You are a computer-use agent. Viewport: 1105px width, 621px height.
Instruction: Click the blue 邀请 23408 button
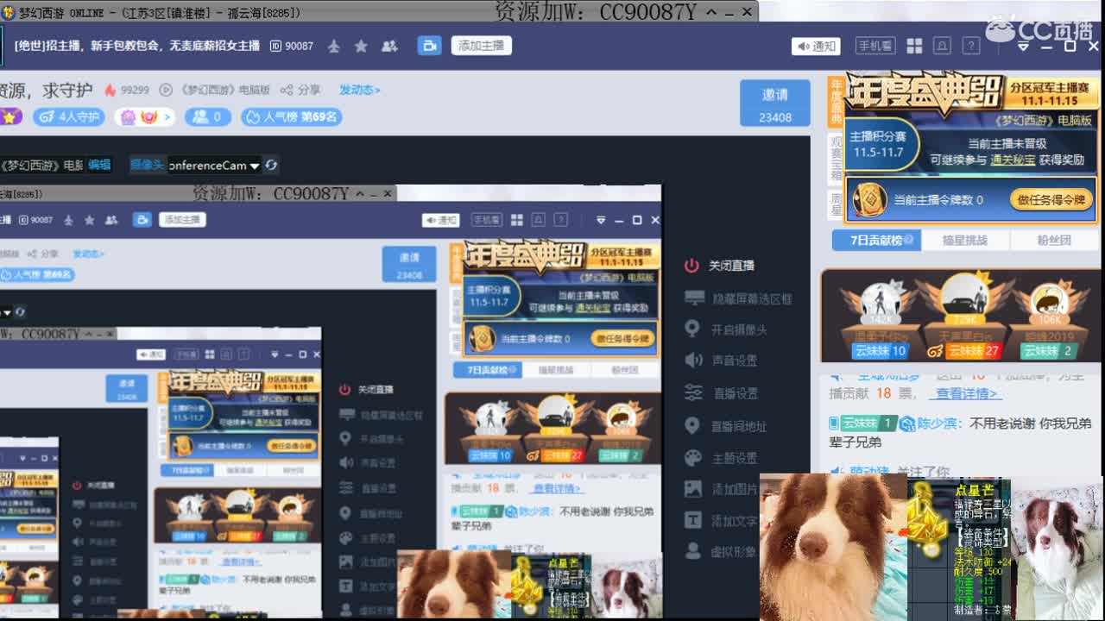pos(774,103)
